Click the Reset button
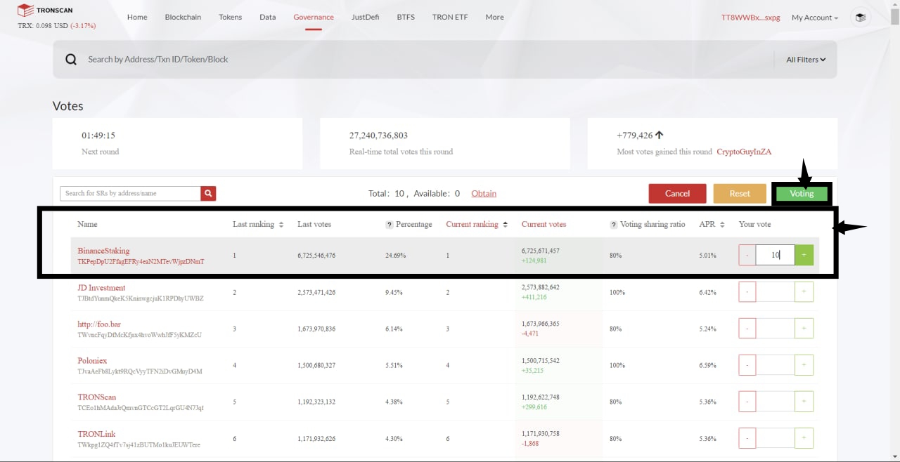Viewport: 900px width, 462px height. tap(740, 194)
